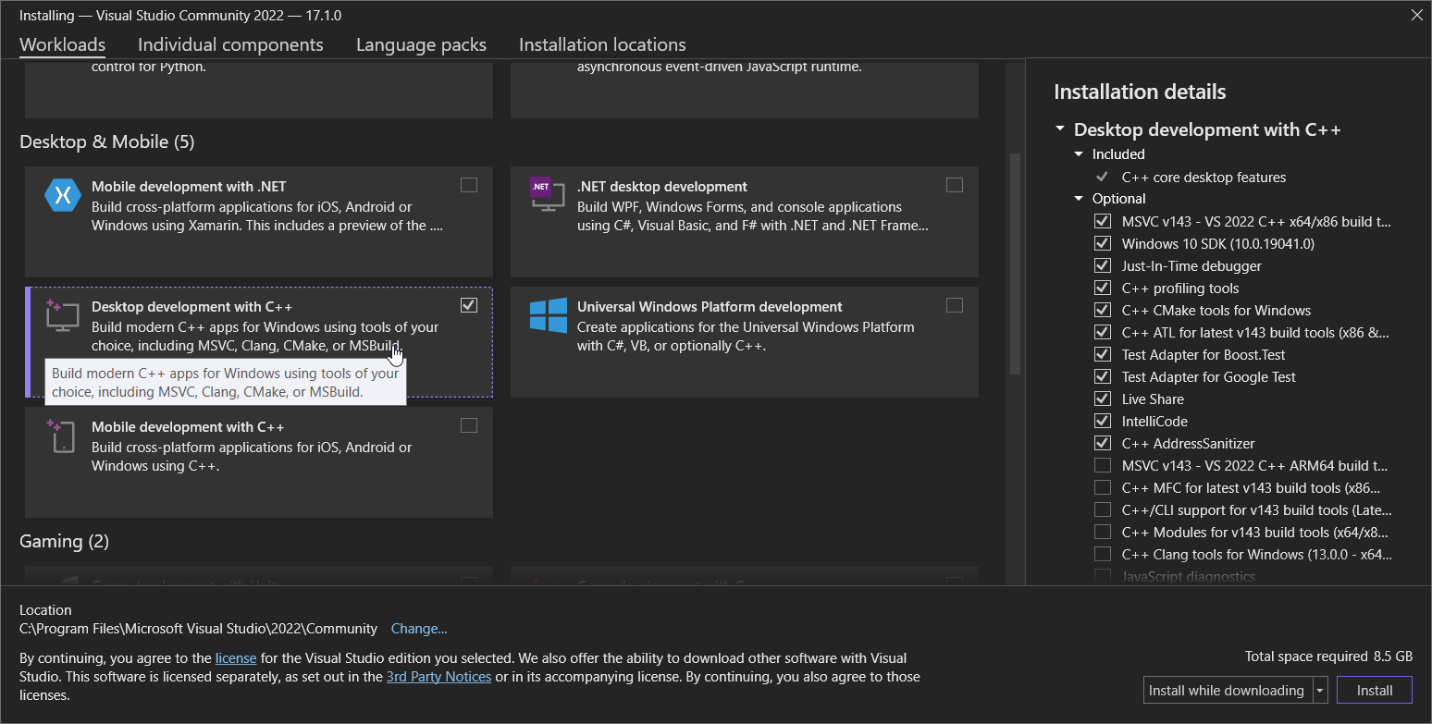1432x724 pixels.
Task: Check C++ Modules for v143 build tools
Action: click(x=1103, y=532)
